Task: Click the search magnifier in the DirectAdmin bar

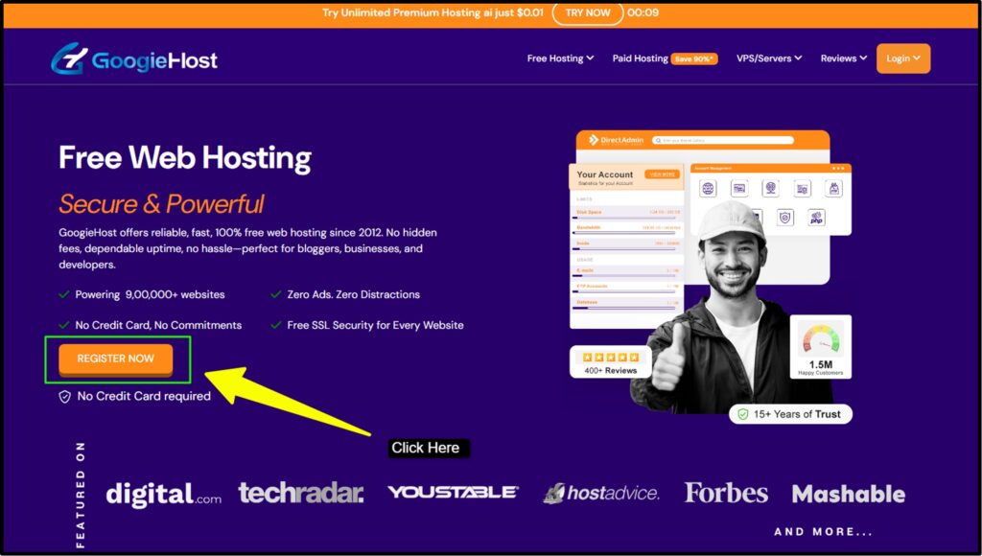Action: point(659,140)
